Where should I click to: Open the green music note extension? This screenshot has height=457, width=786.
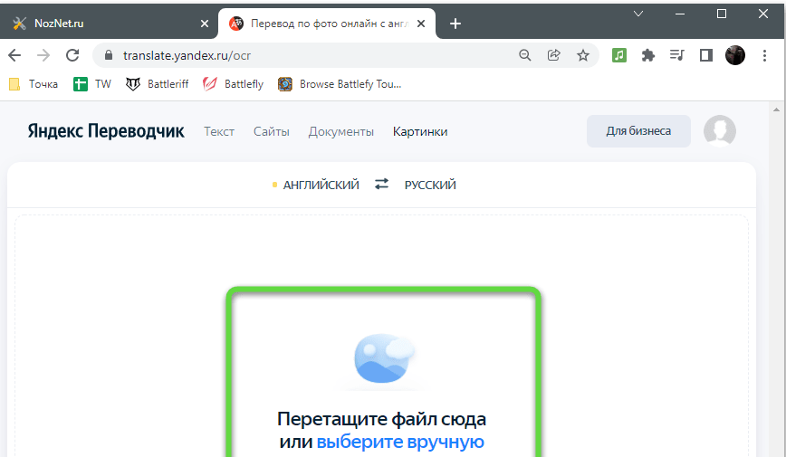(x=619, y=55)
